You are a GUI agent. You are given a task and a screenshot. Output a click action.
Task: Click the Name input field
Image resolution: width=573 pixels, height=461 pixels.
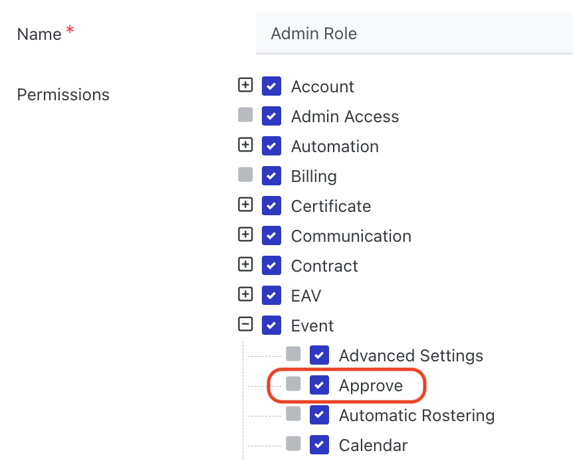pyautogui.click(x=414, y=34)
